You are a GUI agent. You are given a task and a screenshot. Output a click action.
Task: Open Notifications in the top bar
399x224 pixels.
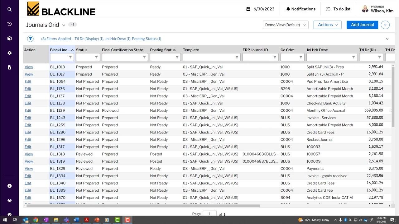[x=300, y=9]
